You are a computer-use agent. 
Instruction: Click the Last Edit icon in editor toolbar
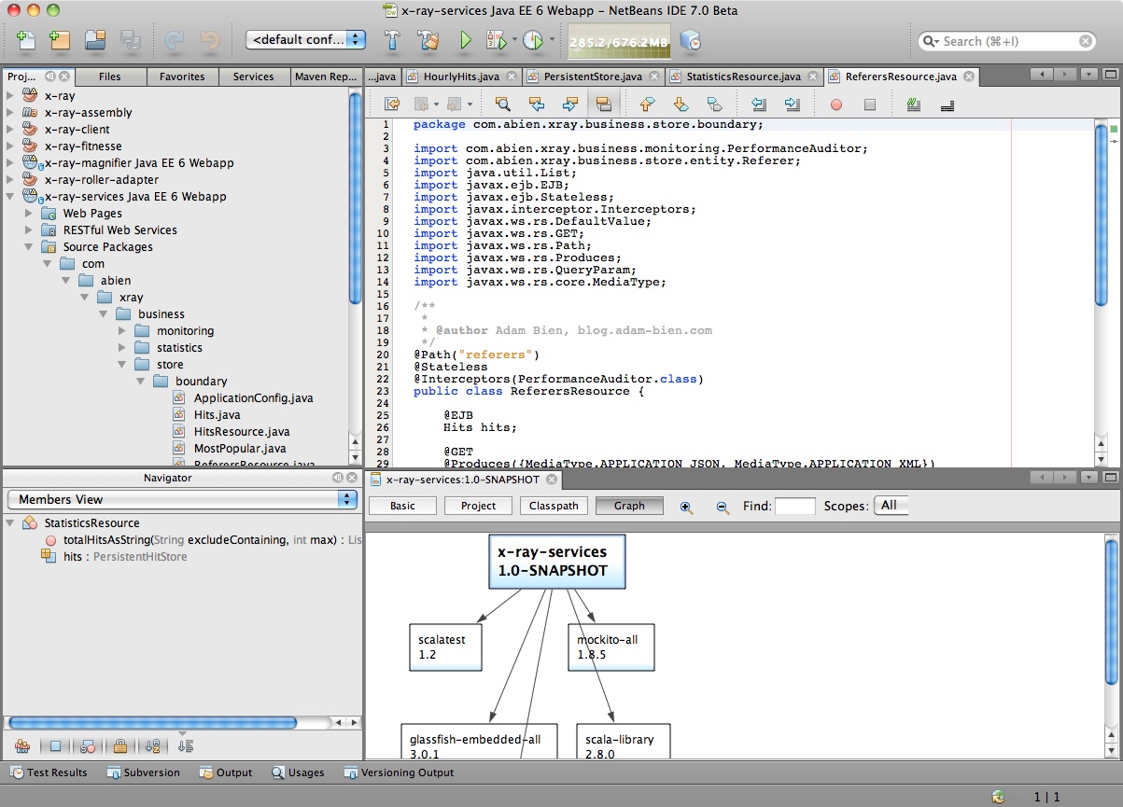pyautogui.click(x=393, y=104)
